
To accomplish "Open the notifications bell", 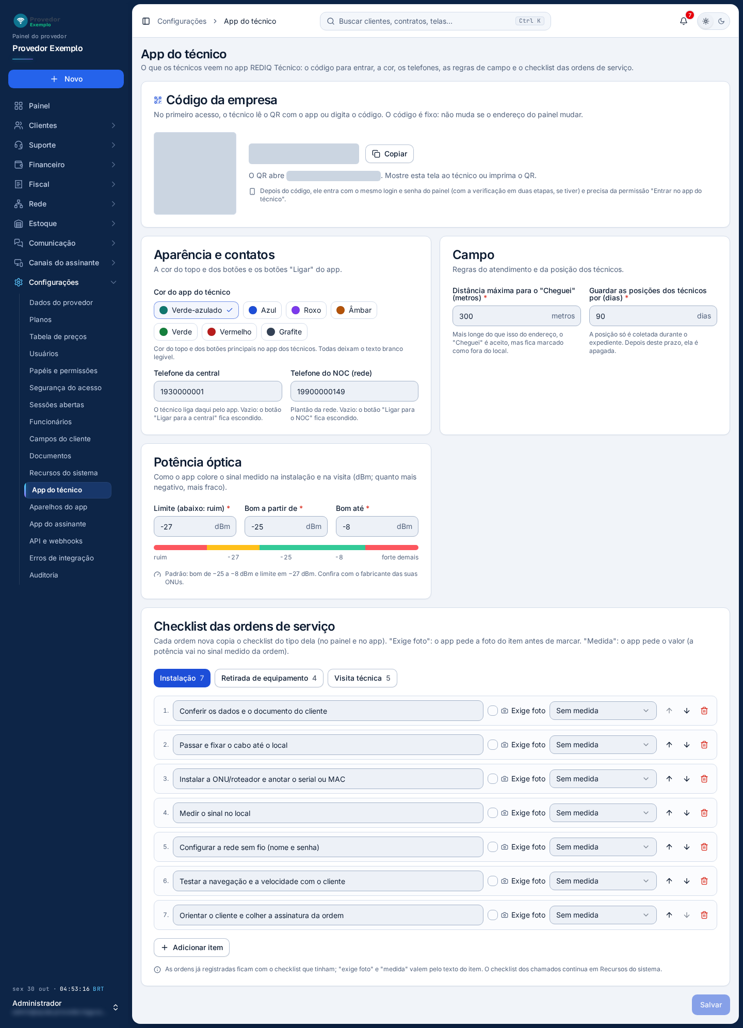I will 684,21.
